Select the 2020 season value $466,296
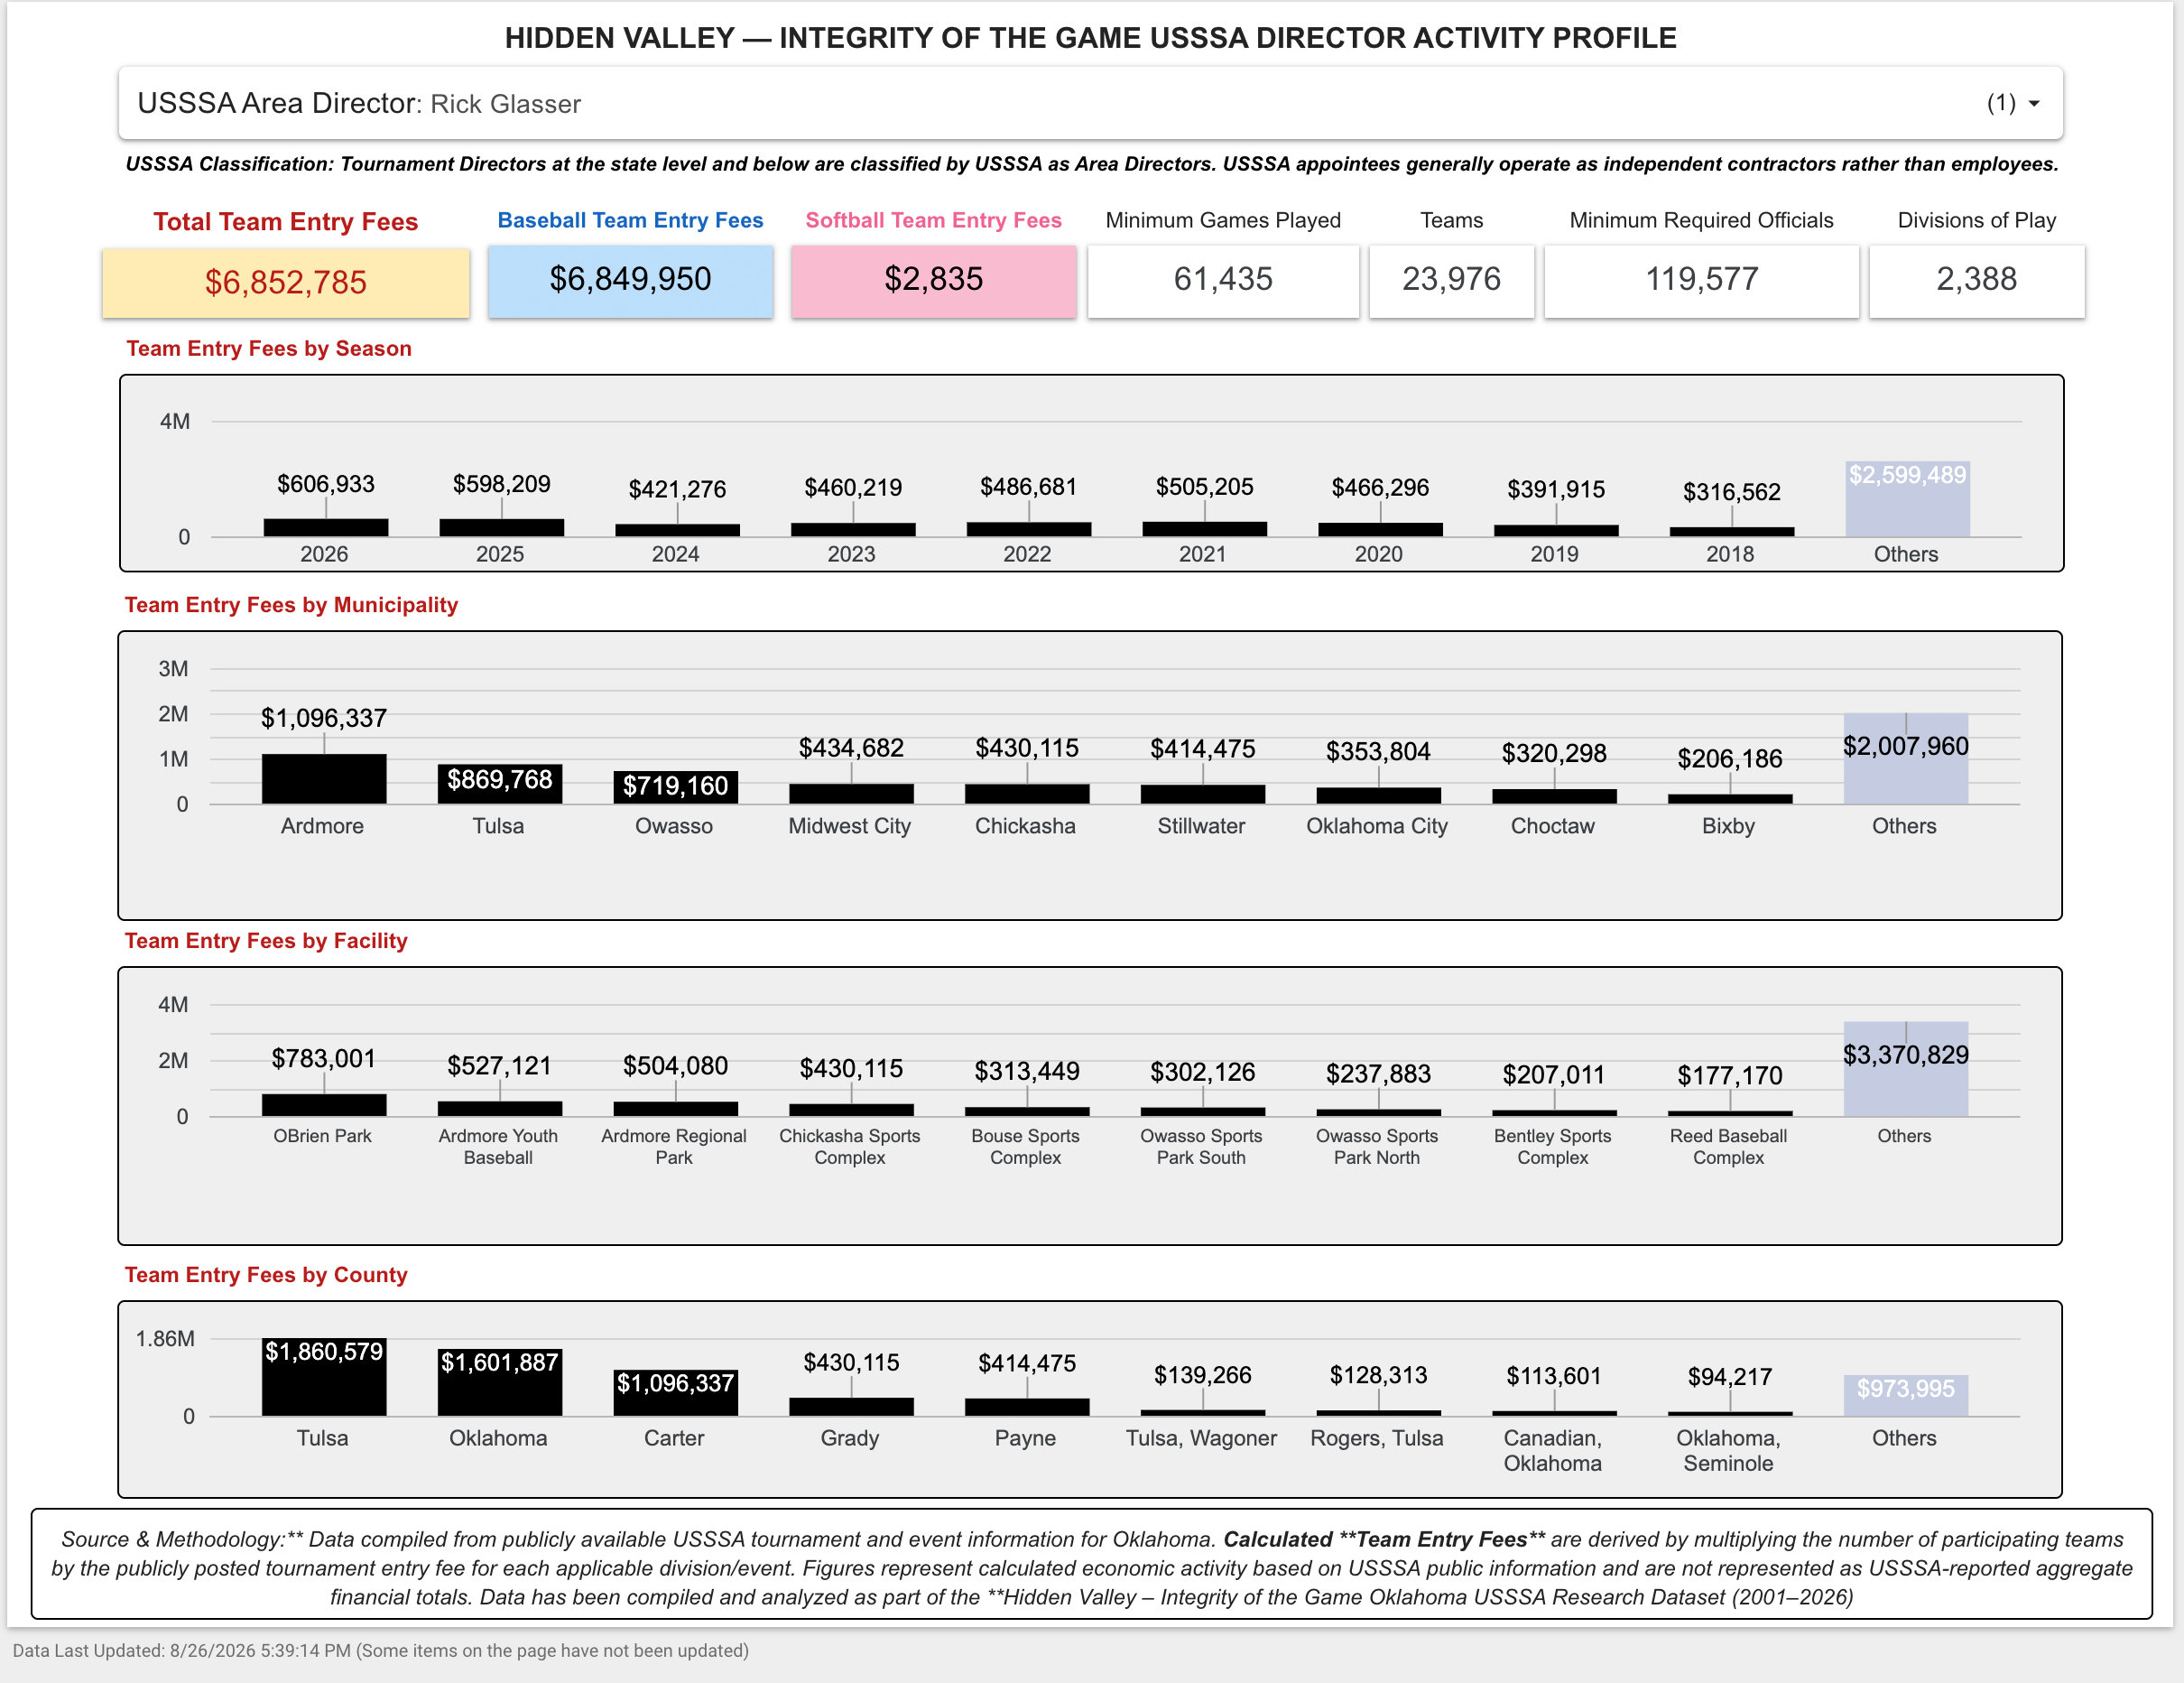Screen dimensions: 2184x1683 point(1380,488)
